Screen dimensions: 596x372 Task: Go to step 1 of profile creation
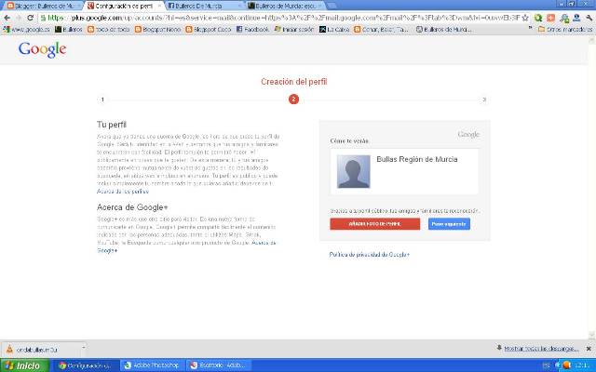102,100
